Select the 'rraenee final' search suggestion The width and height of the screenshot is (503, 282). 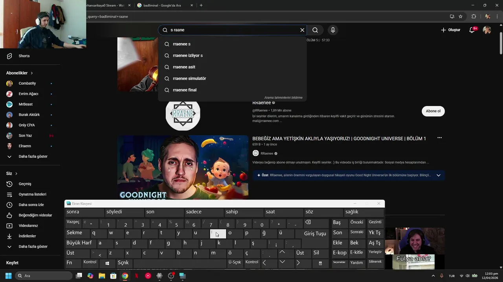click(232, 90)
